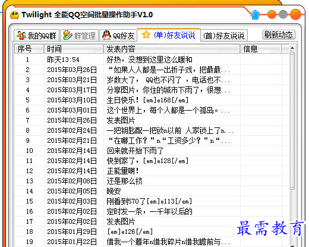The image size is (309, 247).
Task: Select the post [em]e126[/em] in row 18
Action: 130,232
